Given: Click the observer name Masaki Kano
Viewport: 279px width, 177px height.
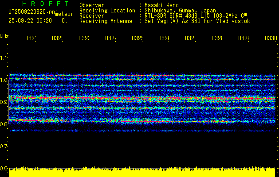Looking at the screenshot, I should [x=161, y=5].
